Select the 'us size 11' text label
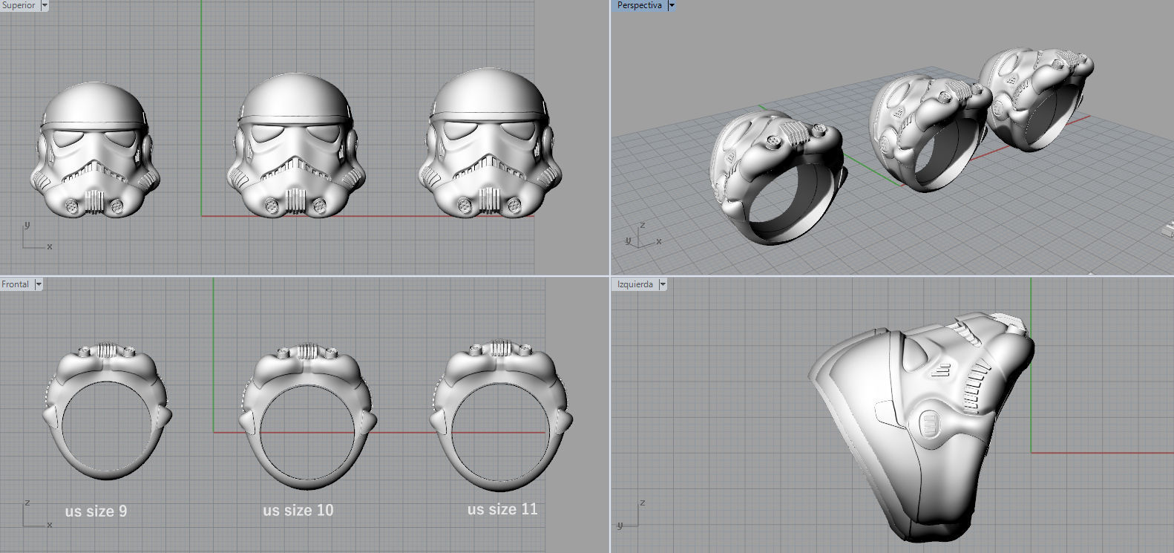This screenshot has height=553, width=1174. coord(502,509)
